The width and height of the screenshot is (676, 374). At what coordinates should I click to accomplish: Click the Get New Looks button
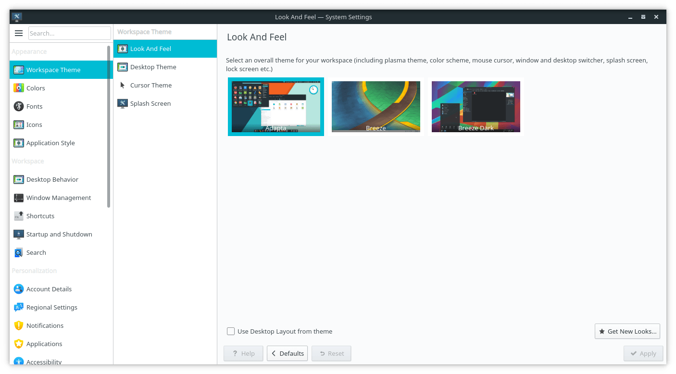click(627, 331)
